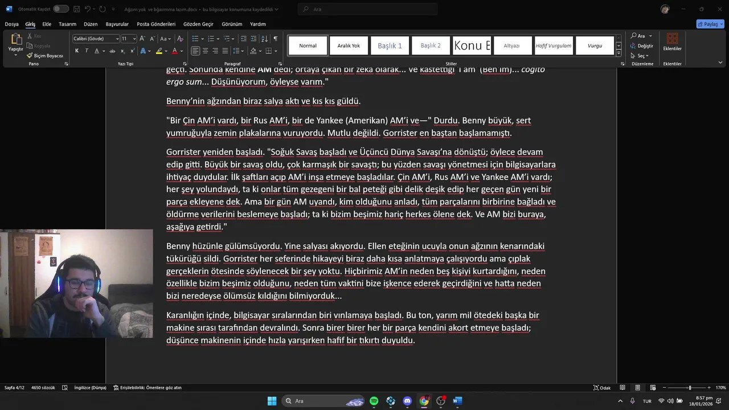Open the Yardım tab
729x410 pixels.
[x=258, y=24]
